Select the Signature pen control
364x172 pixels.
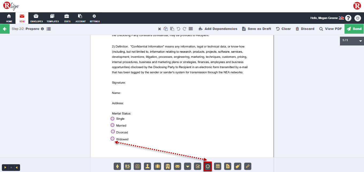tap(117, 166)
